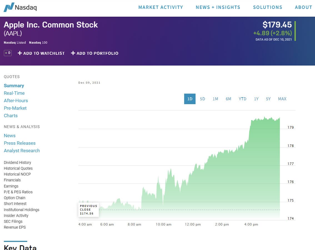Select the 1D chart range
This screenshot has width=315, height=250.
click(x=190, y=99)
